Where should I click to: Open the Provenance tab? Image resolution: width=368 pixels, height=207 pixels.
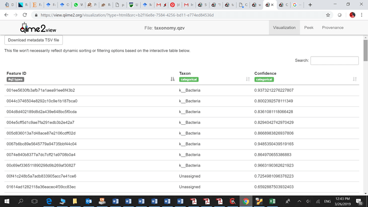click(333, 28)
